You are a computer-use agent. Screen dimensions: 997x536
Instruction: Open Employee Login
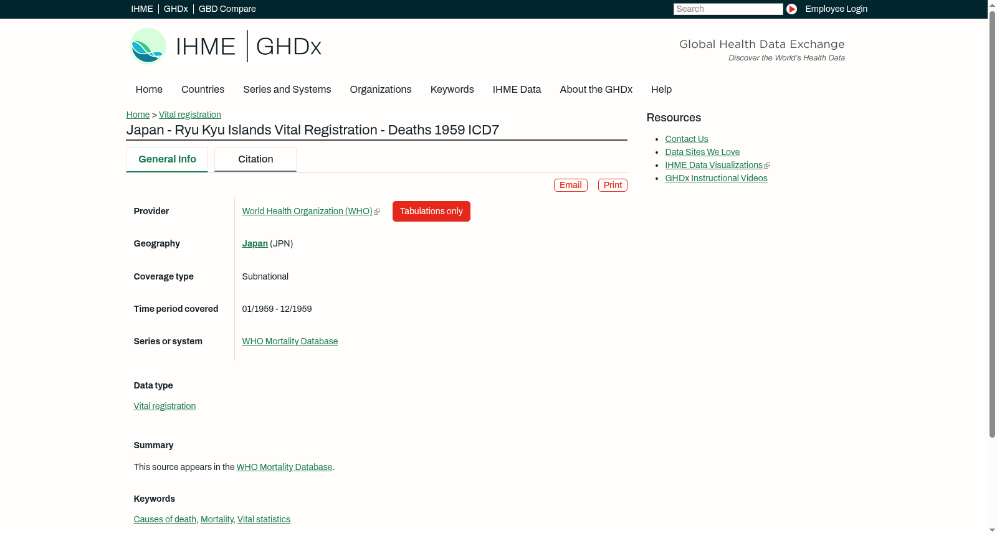point(836,9)
